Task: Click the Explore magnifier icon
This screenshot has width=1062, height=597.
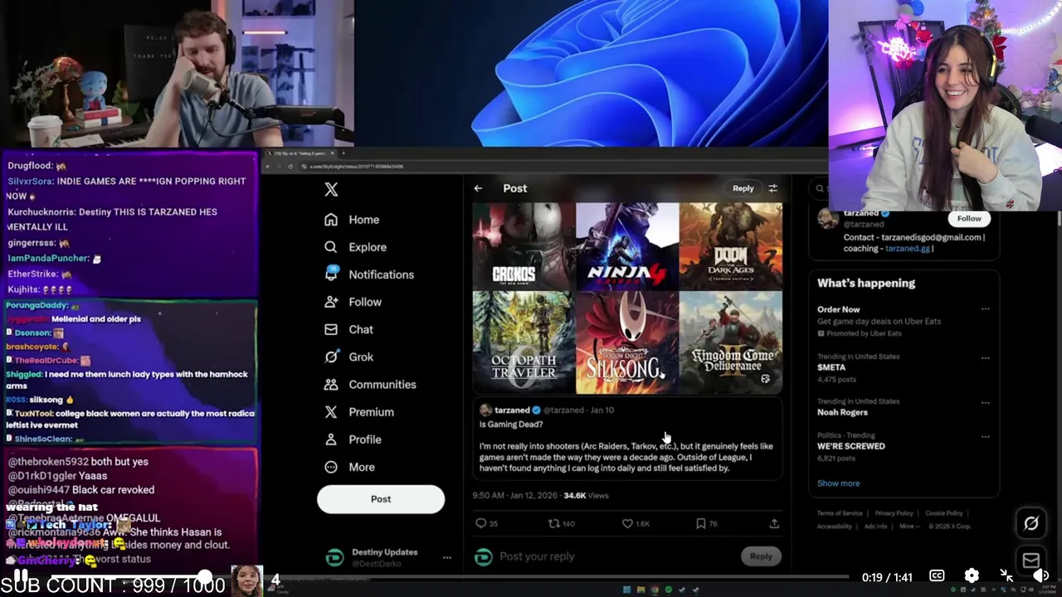Action: 331,247
